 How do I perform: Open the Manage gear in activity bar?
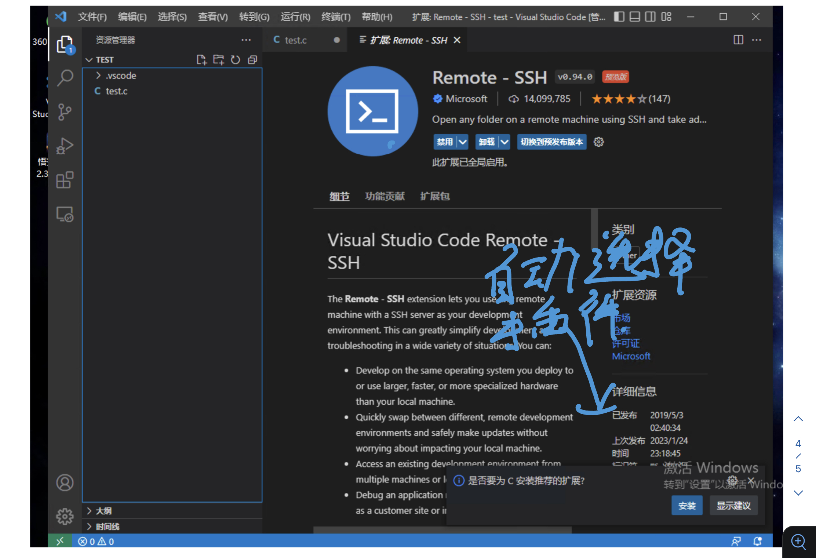pos(65,517)
